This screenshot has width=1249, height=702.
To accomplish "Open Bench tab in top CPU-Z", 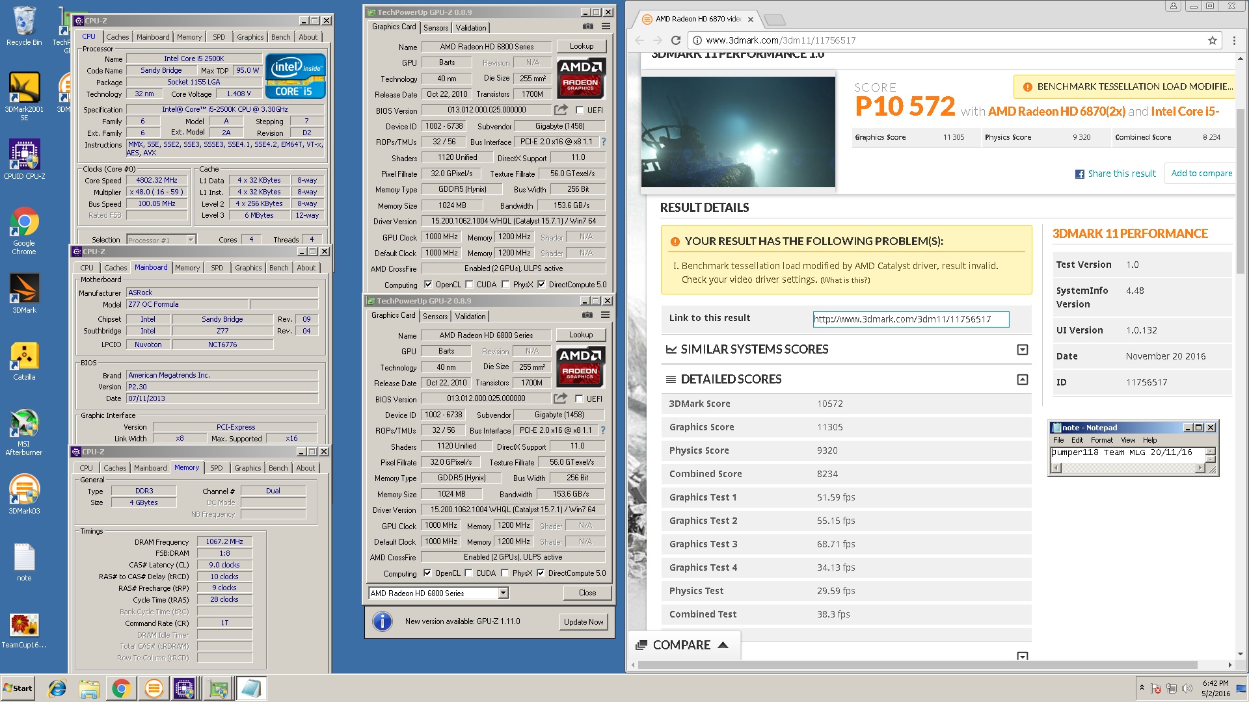I will 281,37.
